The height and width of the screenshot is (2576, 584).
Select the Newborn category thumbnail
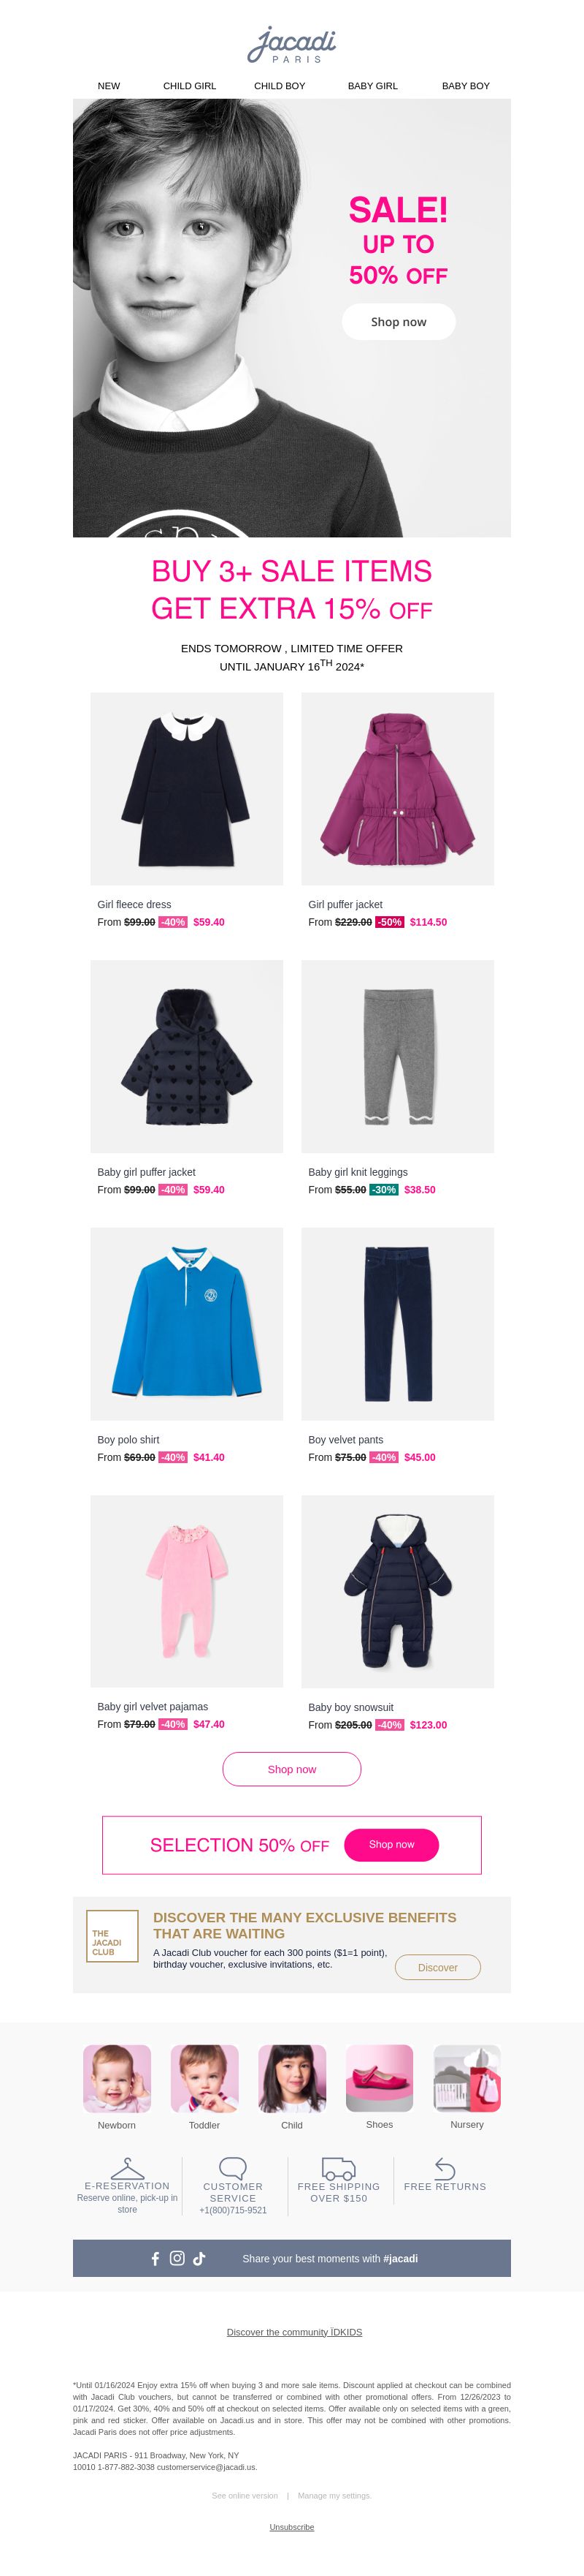(117, 2078)
